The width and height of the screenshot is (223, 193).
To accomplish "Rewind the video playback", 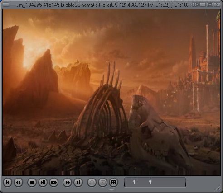I will tap(19, 182).
